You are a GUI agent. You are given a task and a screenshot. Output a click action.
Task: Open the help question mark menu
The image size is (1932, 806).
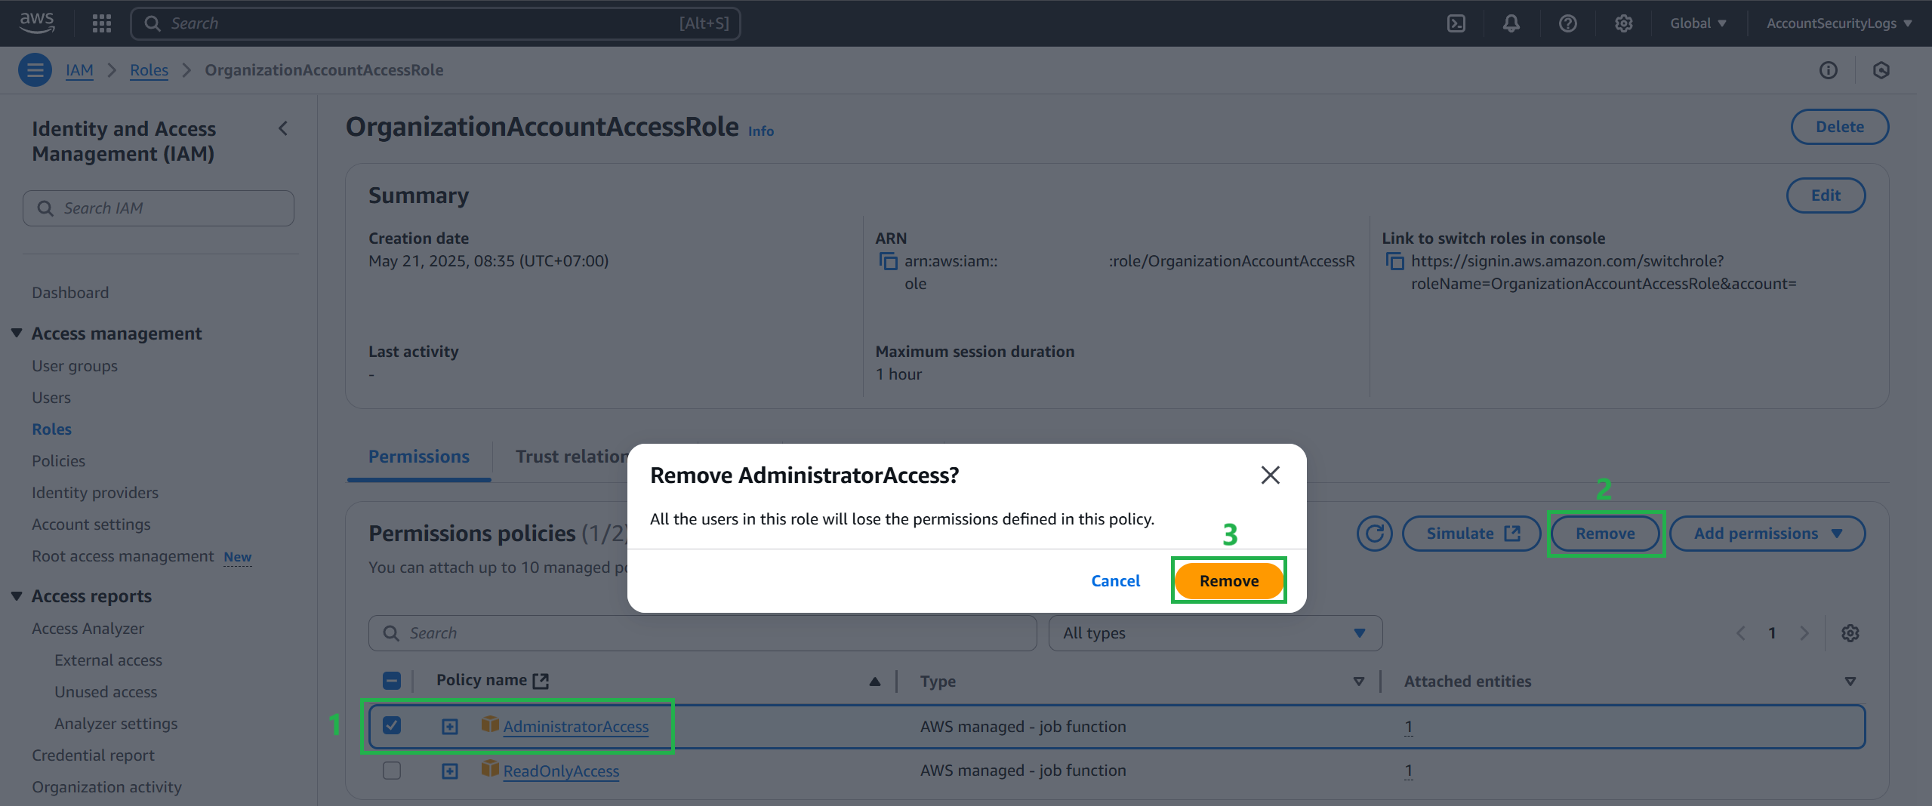(1567, 23)
